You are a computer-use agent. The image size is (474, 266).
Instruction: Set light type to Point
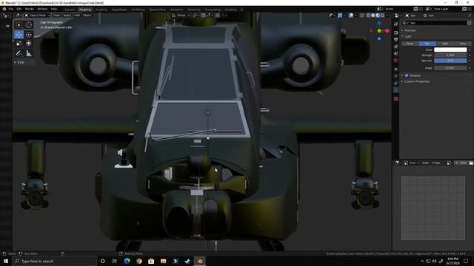(x=410, y=44)
